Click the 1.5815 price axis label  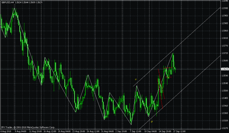click(x=225, y=38)
